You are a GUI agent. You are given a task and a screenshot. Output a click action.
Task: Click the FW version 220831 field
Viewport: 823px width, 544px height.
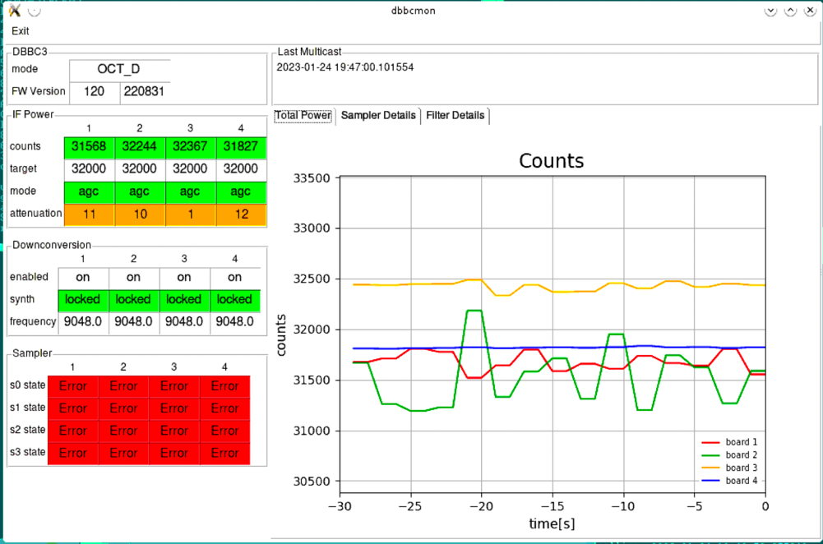point(145,92)
